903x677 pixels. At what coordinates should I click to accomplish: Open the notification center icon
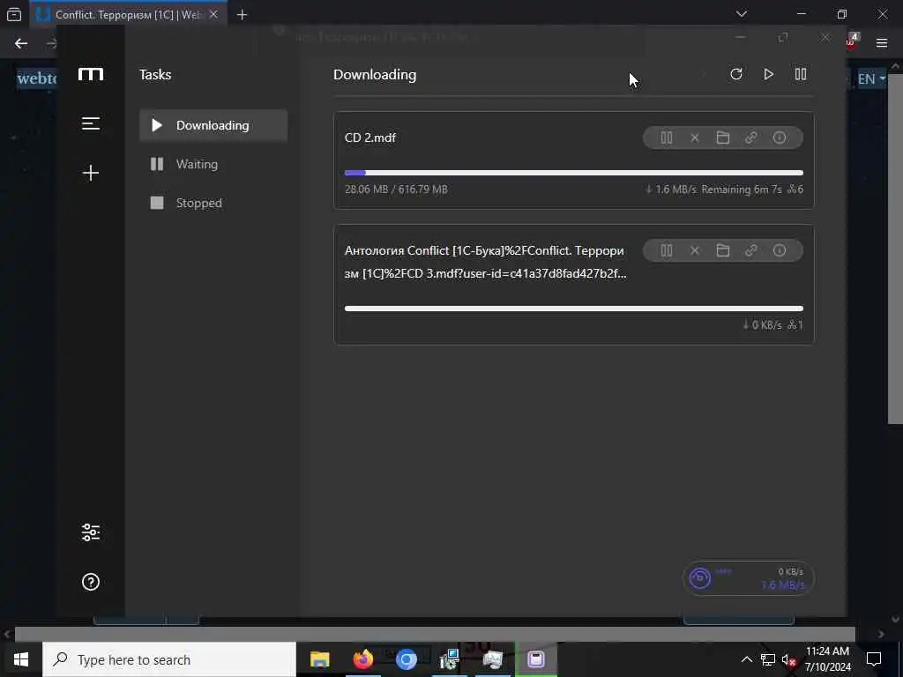click(874, 659)
